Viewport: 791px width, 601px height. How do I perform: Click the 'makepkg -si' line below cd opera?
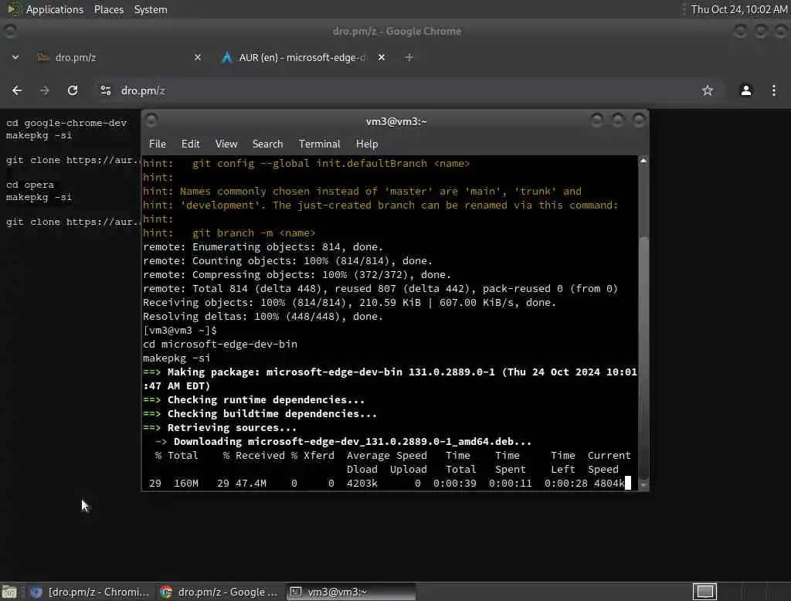point(39,197)
